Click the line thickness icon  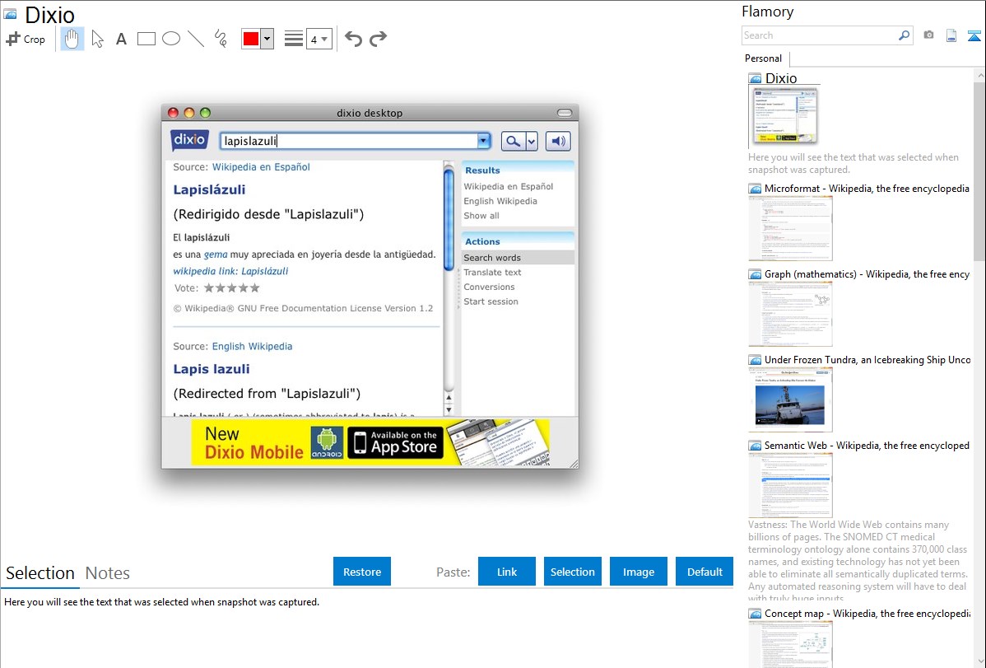(294, 39)
